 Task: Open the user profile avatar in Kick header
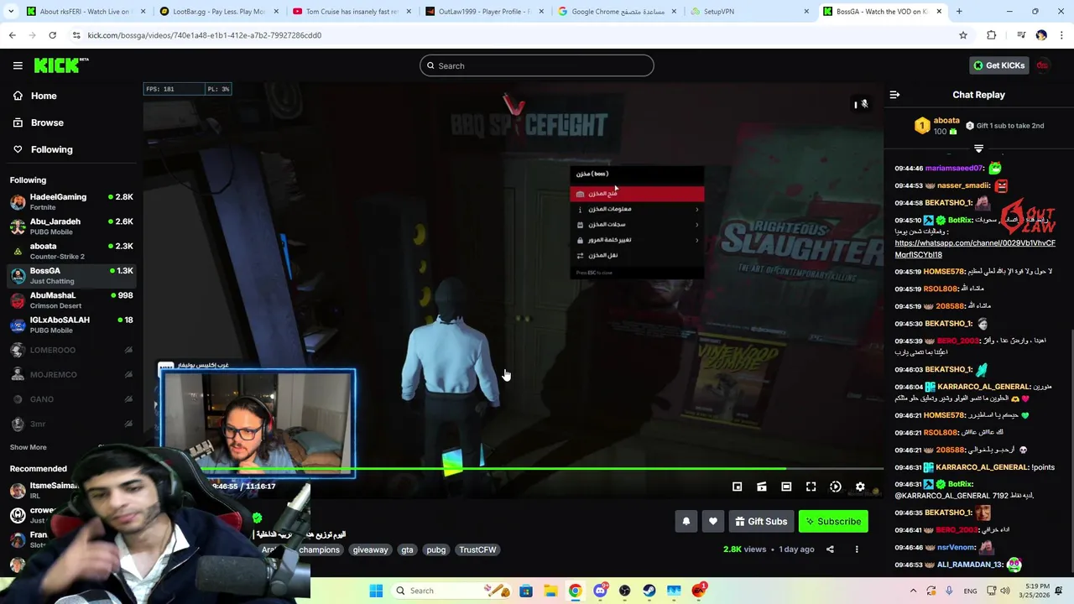click(1042, 65)
